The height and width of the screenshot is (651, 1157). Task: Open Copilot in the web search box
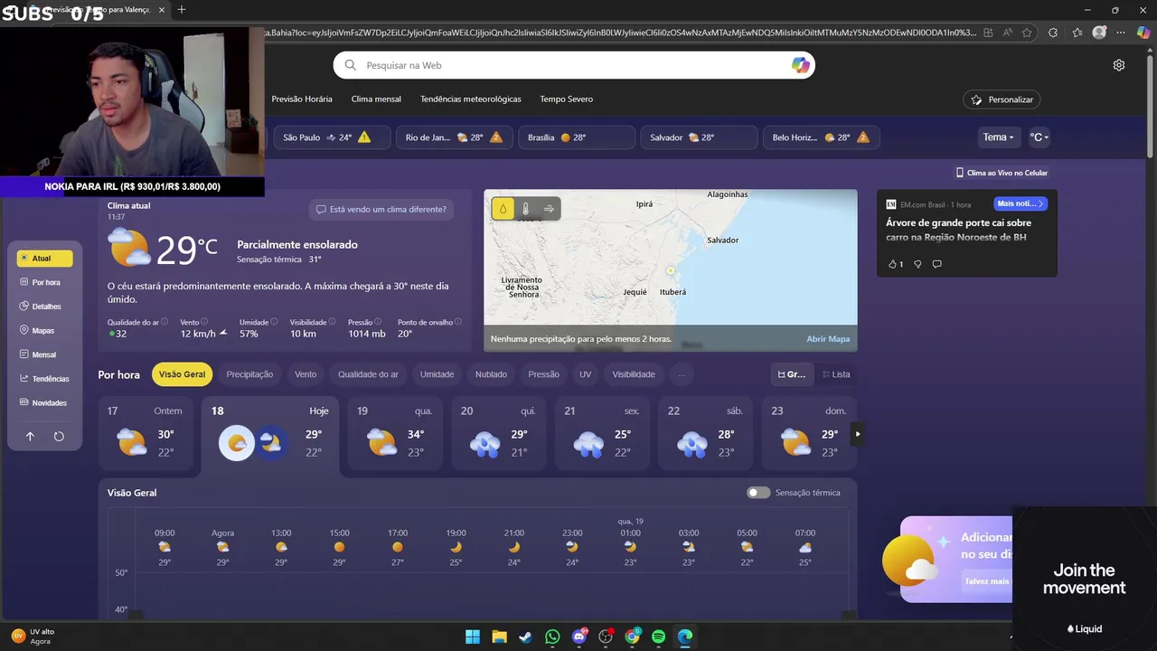(x=801, y=65)
